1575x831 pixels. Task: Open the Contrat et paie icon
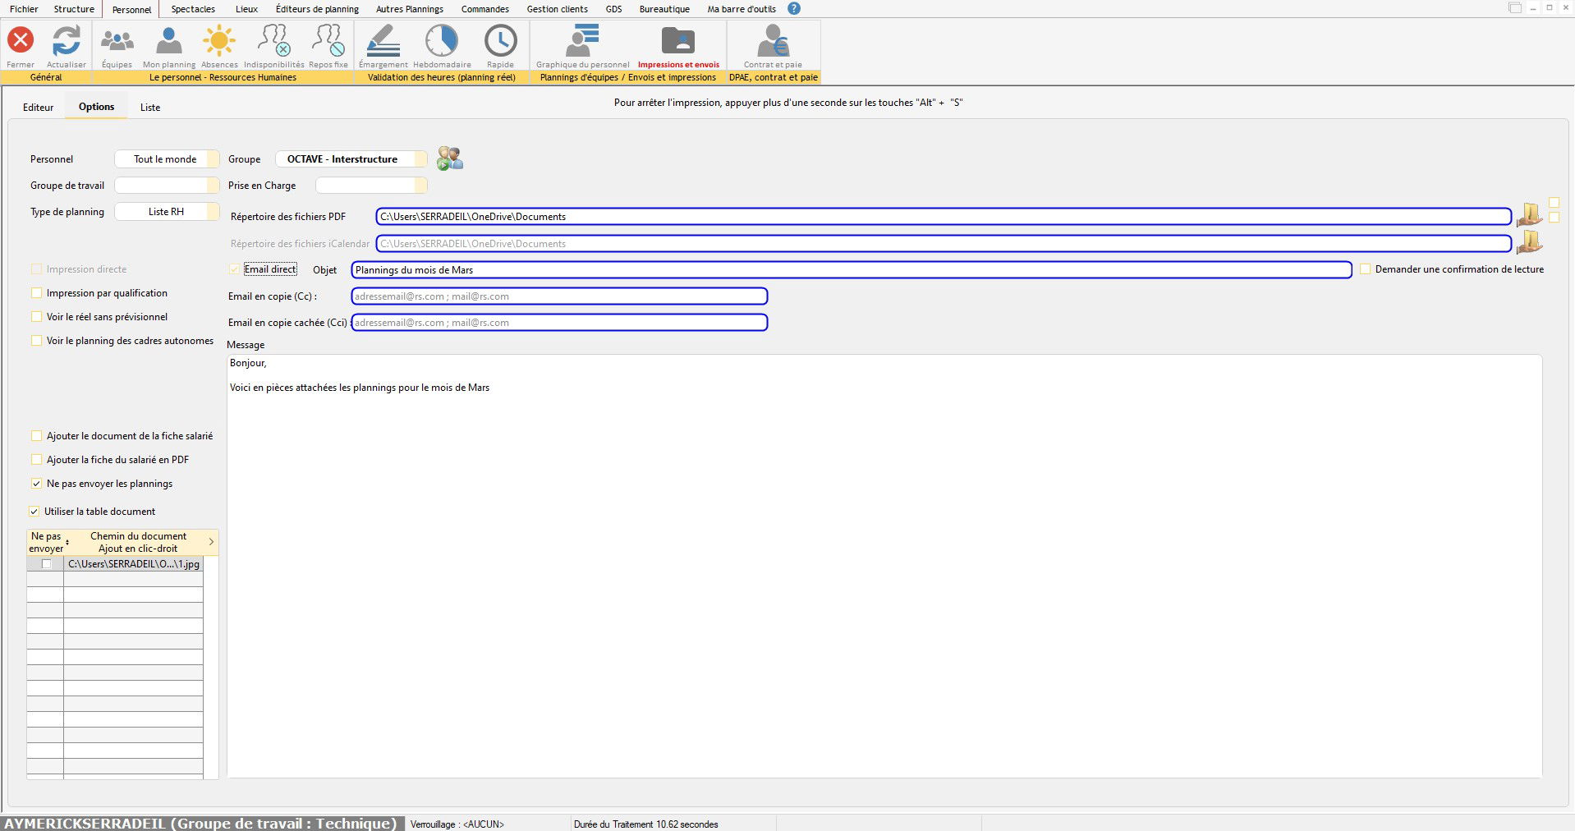pos(773,40)
